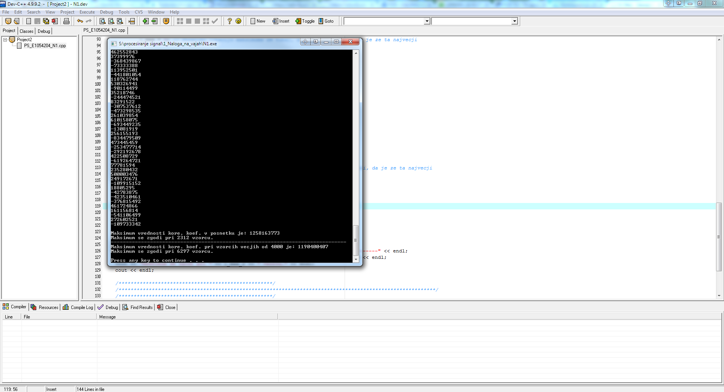
Task: Collapse the Project2 tree node
Action: click(x=5, y=40)
